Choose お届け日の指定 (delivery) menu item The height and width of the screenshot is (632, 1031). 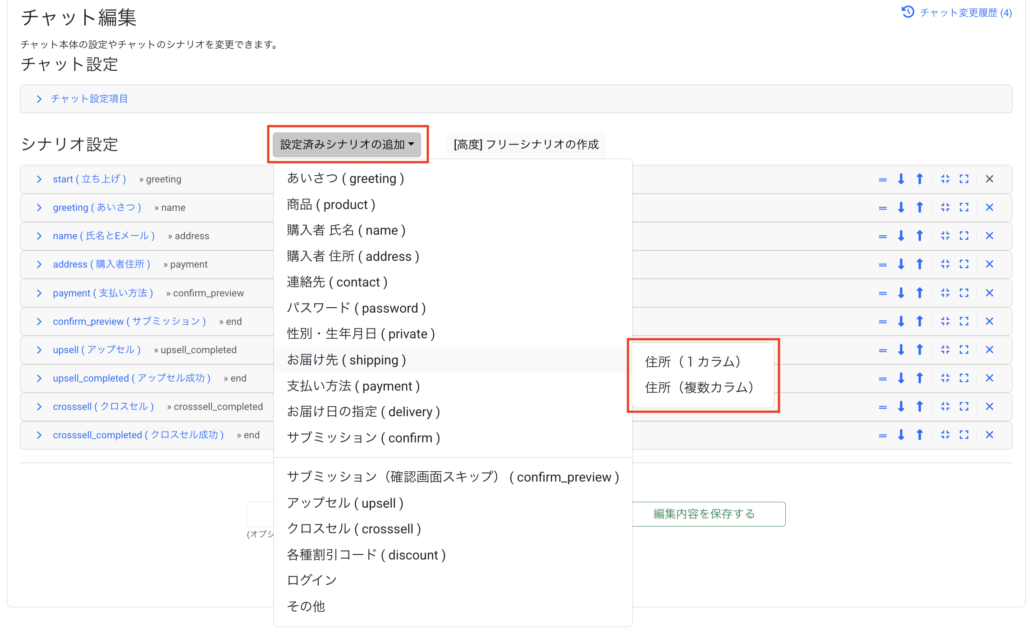point(453,412)
